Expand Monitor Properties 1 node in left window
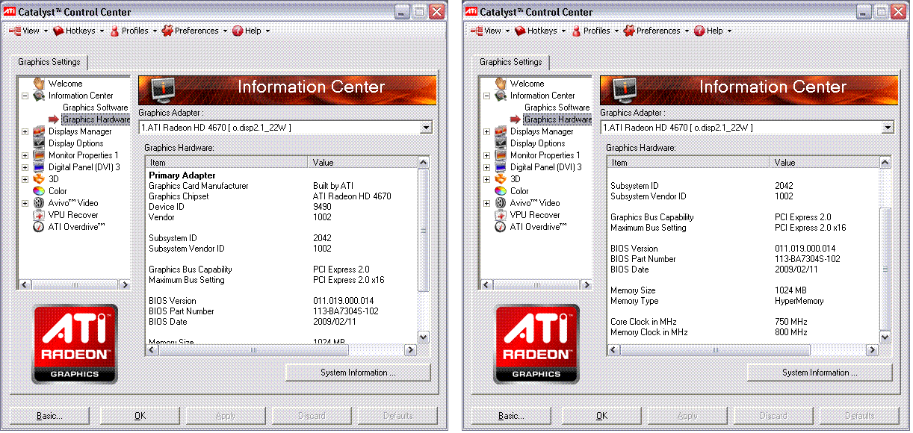This screenshot has height=433, width=913. 25,155
